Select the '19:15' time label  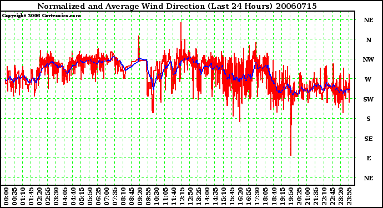click(x=283, y=196)
